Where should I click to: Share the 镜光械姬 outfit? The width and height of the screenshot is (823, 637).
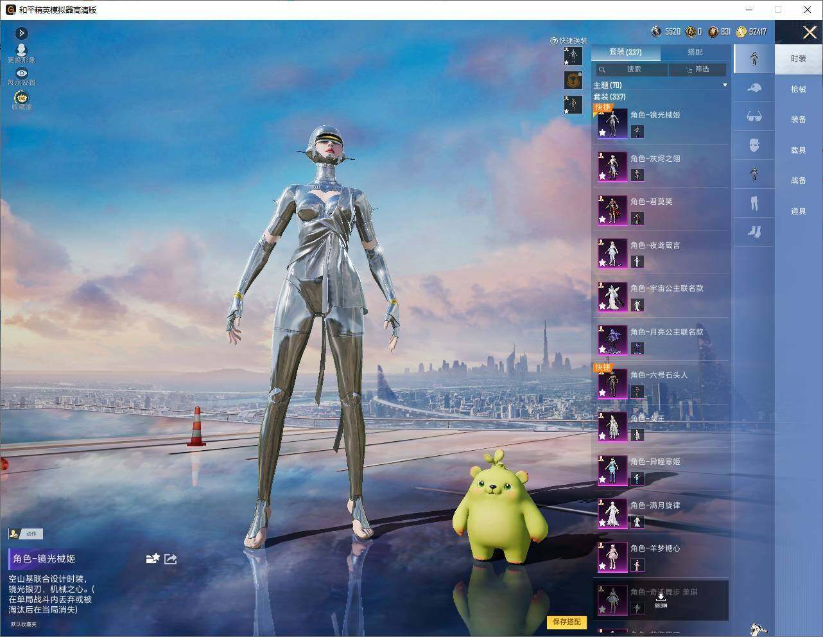point(171,559)
